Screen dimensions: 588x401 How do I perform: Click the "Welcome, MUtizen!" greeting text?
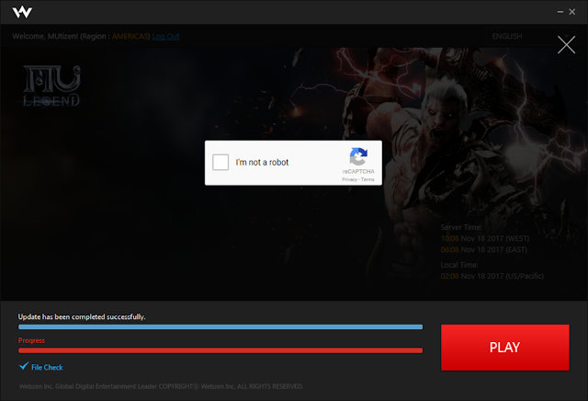[x=45, y=37]
